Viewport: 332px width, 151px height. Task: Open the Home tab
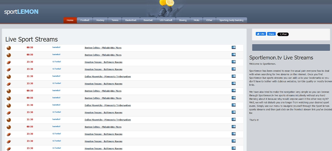tap(70, 20)
